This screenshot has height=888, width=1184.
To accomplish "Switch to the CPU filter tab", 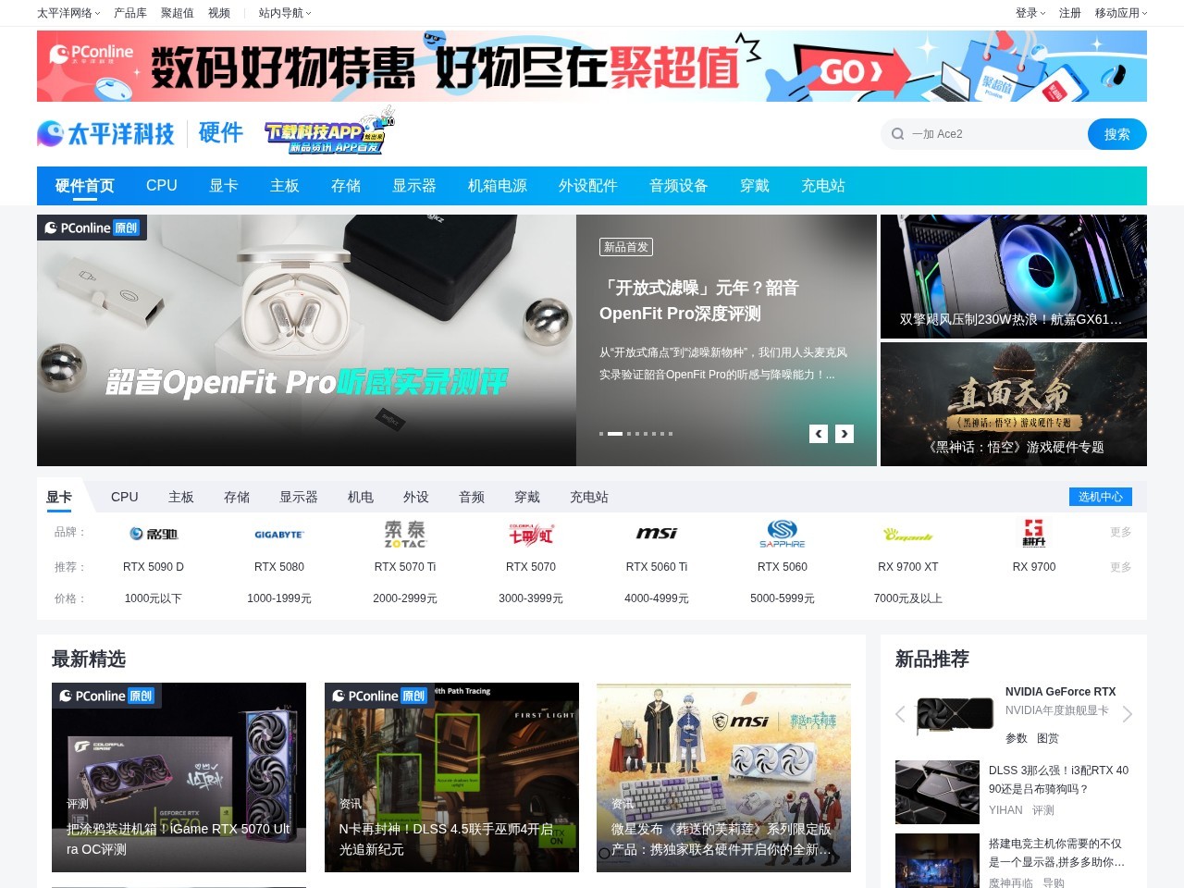I will pyautogui.click(x=124, y=497).
